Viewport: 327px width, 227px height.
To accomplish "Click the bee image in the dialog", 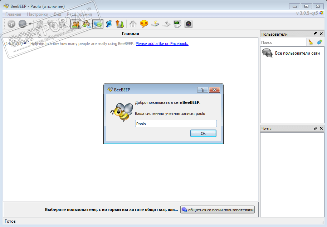I will (x=122, y=112).
